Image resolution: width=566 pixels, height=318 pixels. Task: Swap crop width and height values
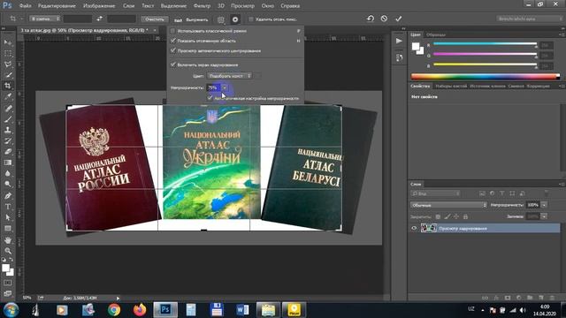99,19
